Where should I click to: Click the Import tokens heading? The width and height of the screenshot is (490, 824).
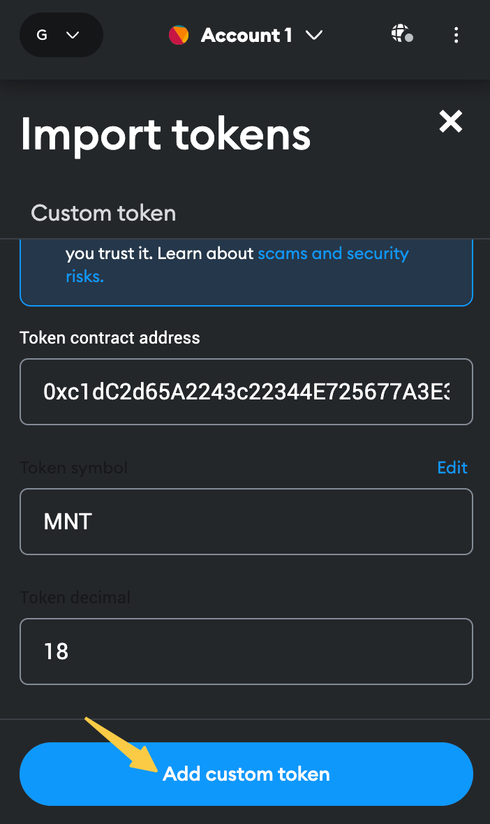[165, 133]
